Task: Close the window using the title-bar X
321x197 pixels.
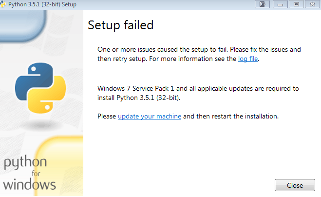Action: (x=311, y=4)
